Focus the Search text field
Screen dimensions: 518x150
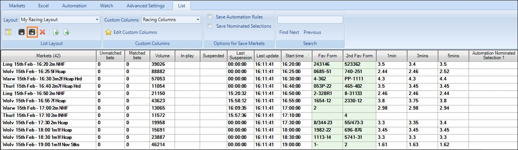pos(310,20)
